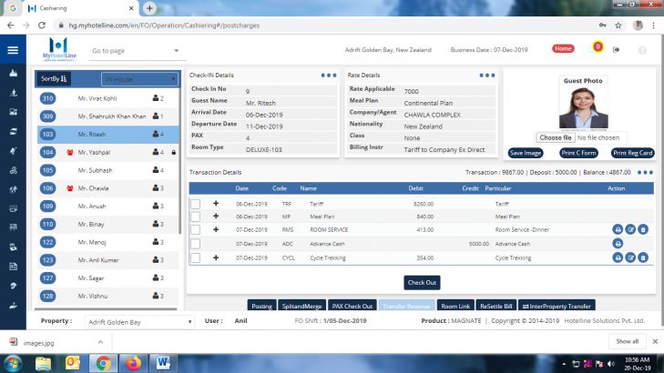
Task: Select the Cycle Trekking row checkbox
Action: [195, 258]
